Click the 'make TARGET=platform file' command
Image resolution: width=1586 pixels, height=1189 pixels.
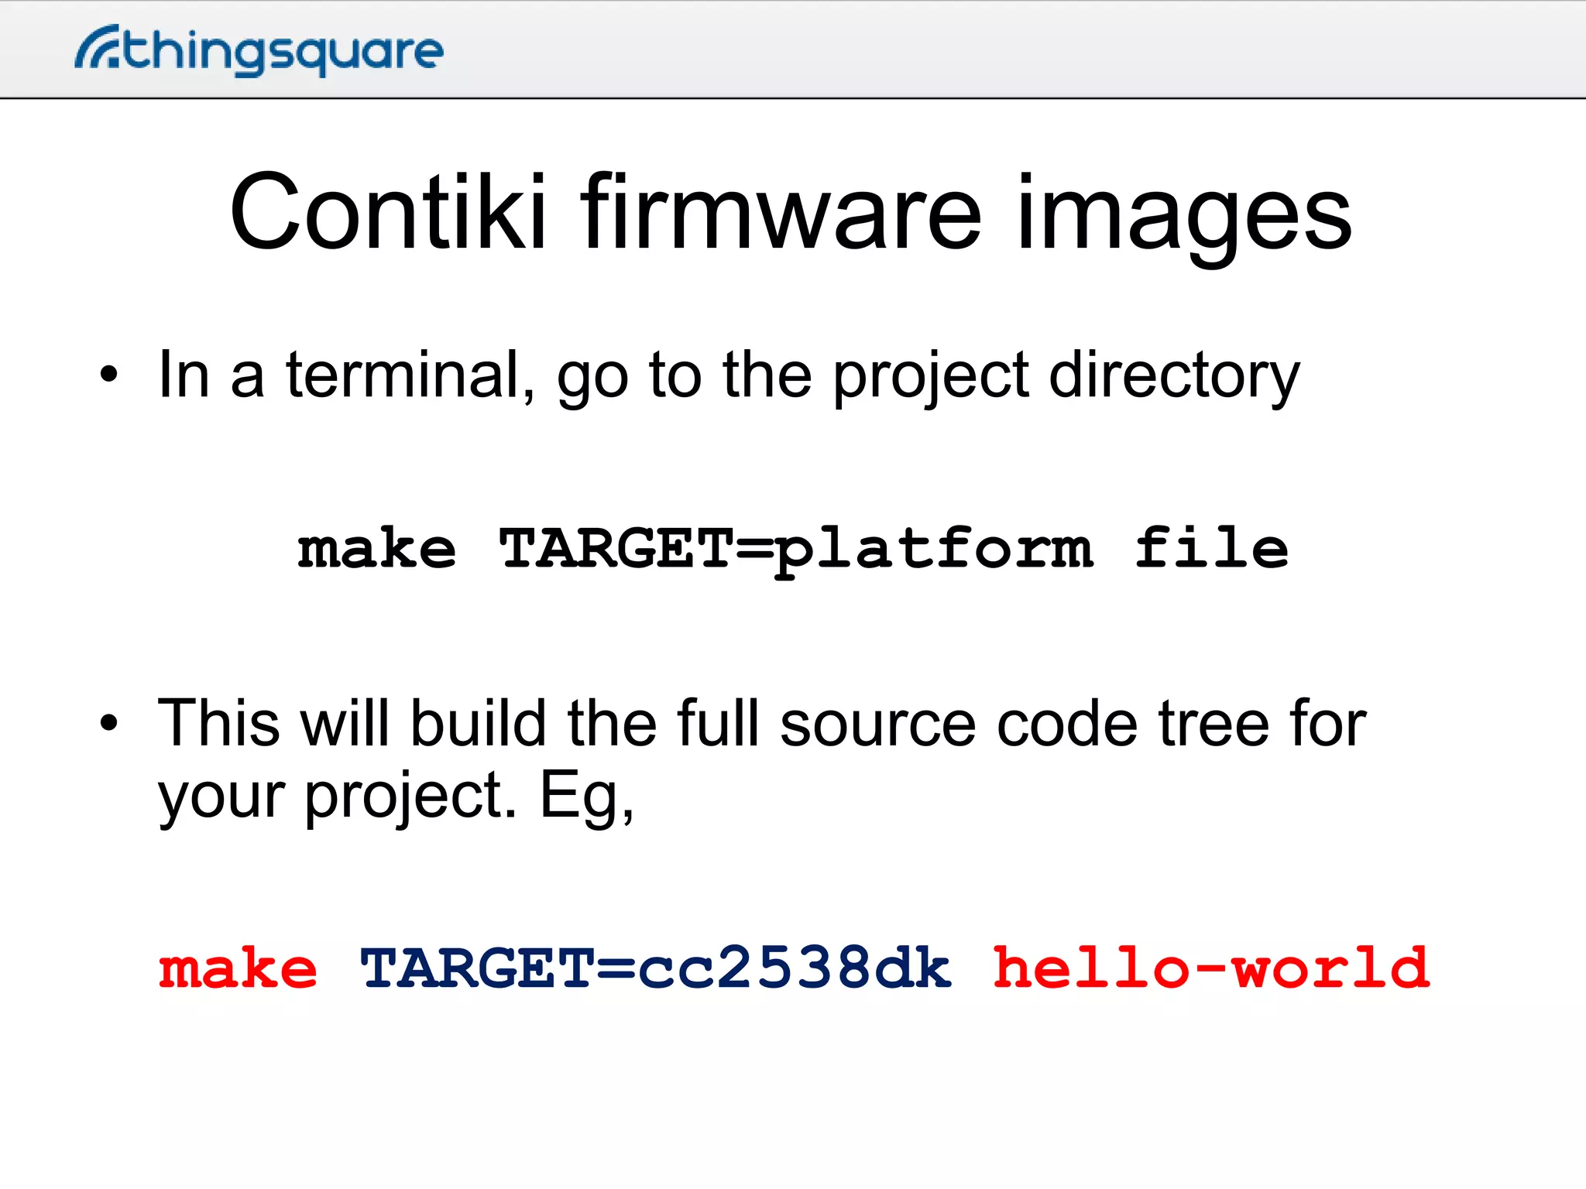[793, 550]
